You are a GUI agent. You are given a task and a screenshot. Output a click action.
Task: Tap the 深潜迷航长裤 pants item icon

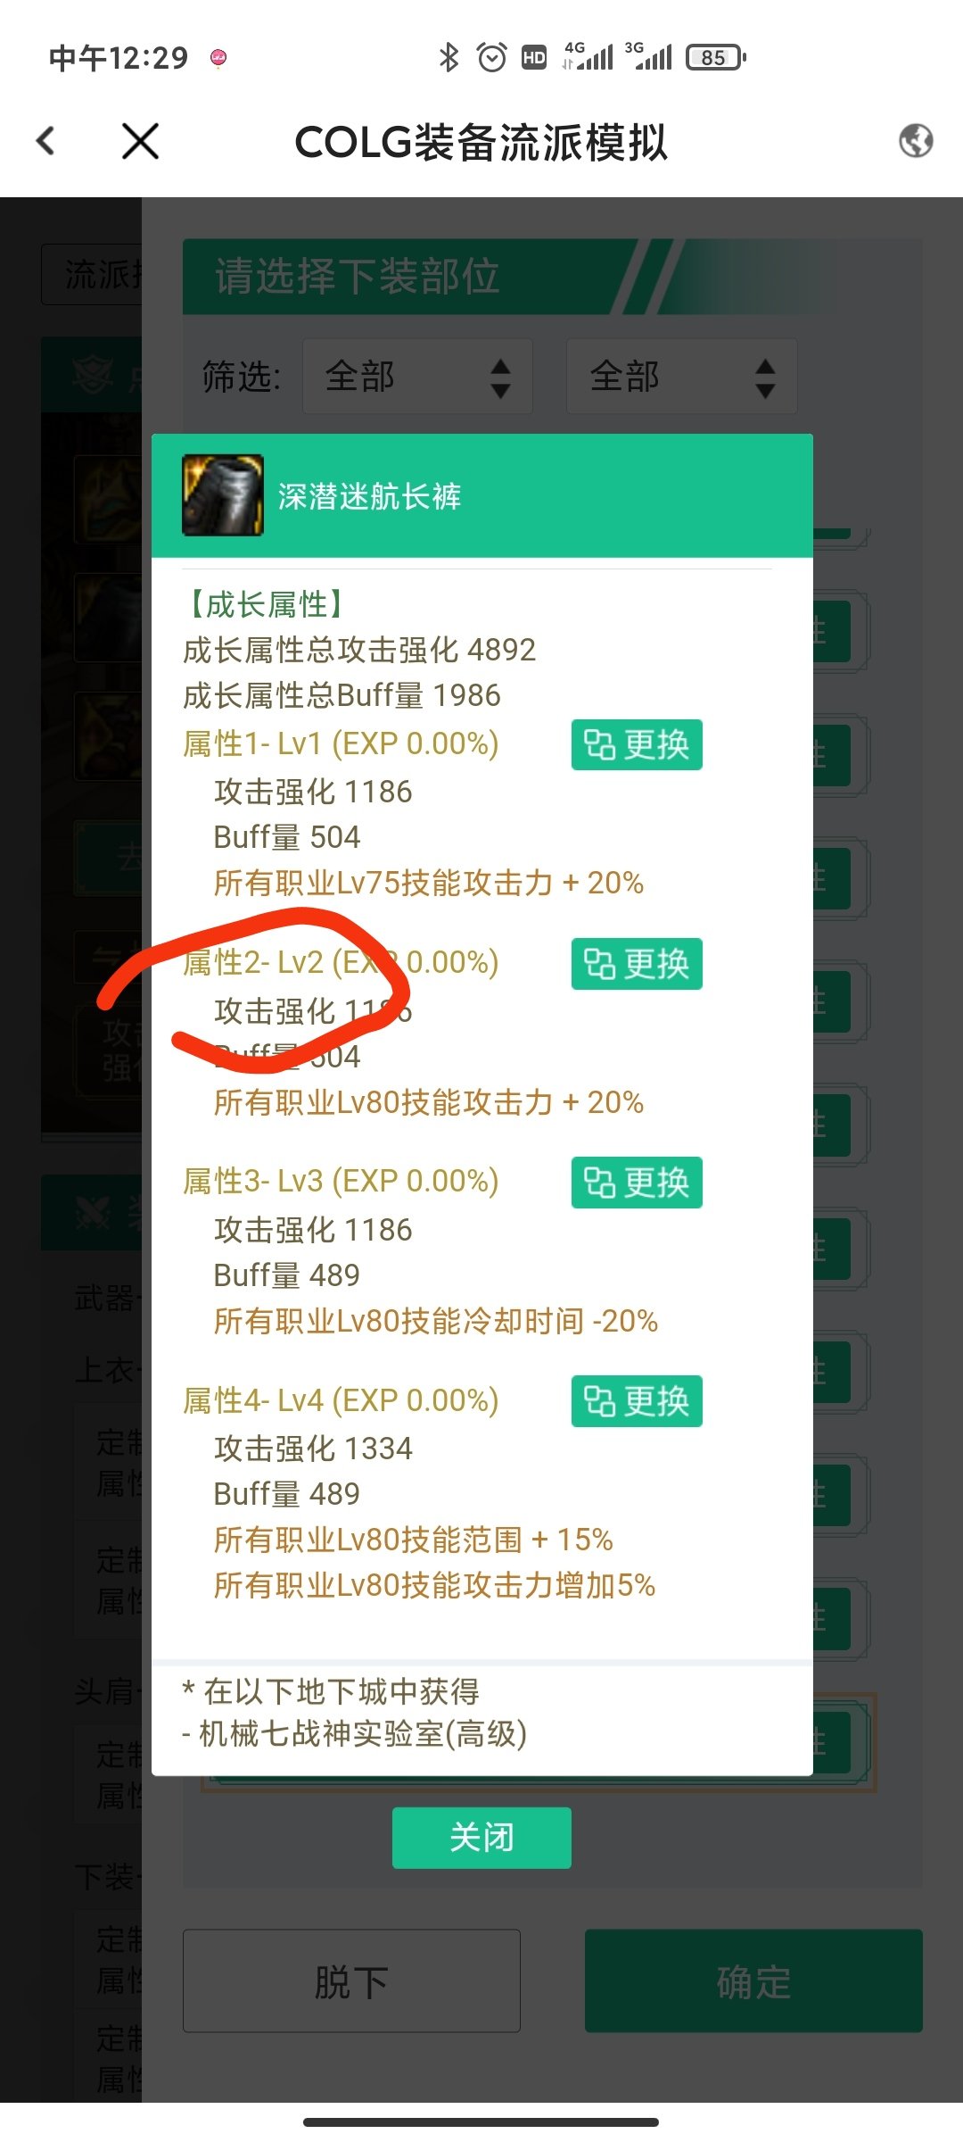[223, 495]
